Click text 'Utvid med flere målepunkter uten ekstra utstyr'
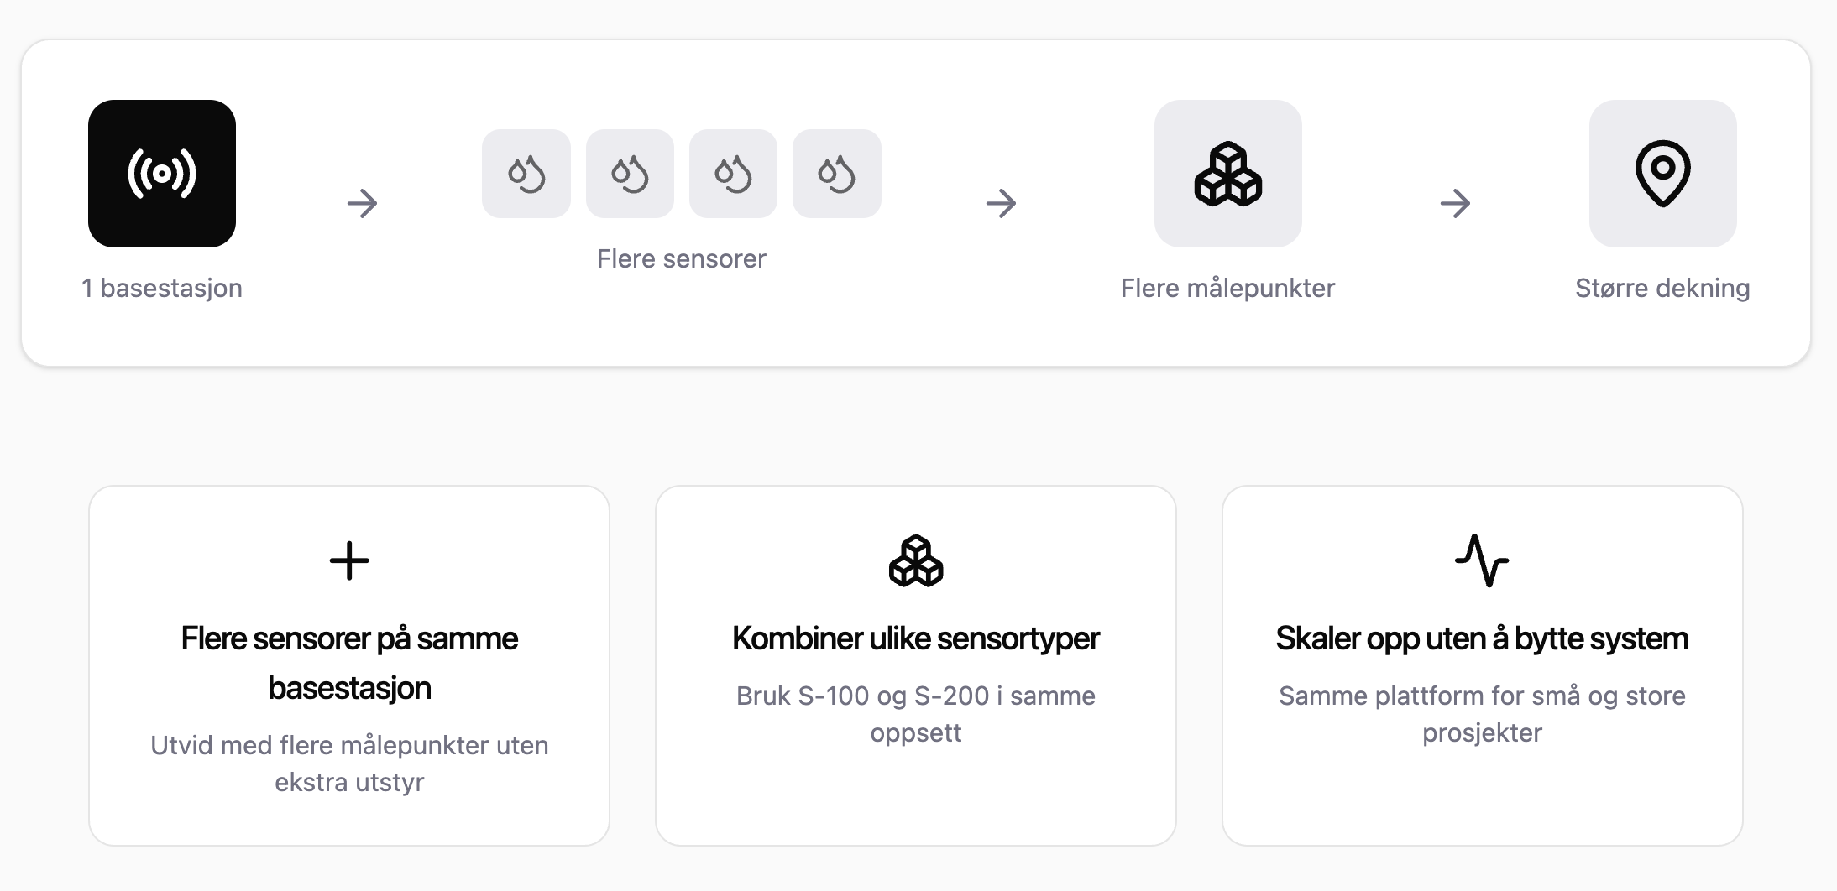Viewport: 1837px width, 891px height. coord(349,763)
